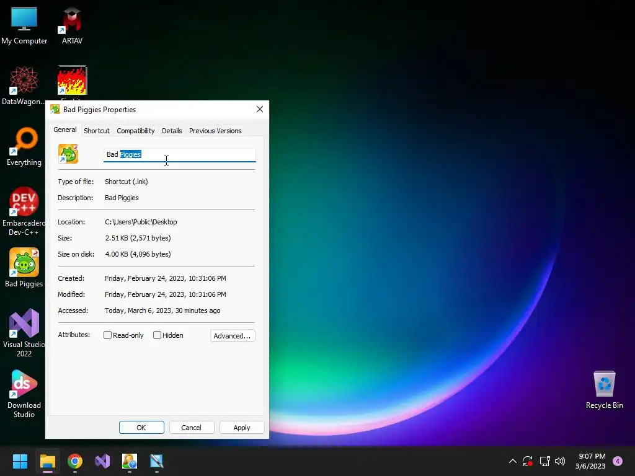This screenshot has height=476, width=635.
Task: Select the Bad Piggies desktop shortcut
Action: click(24, 268)
